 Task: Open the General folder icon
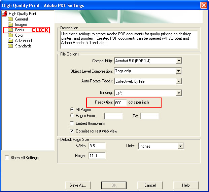10,19
